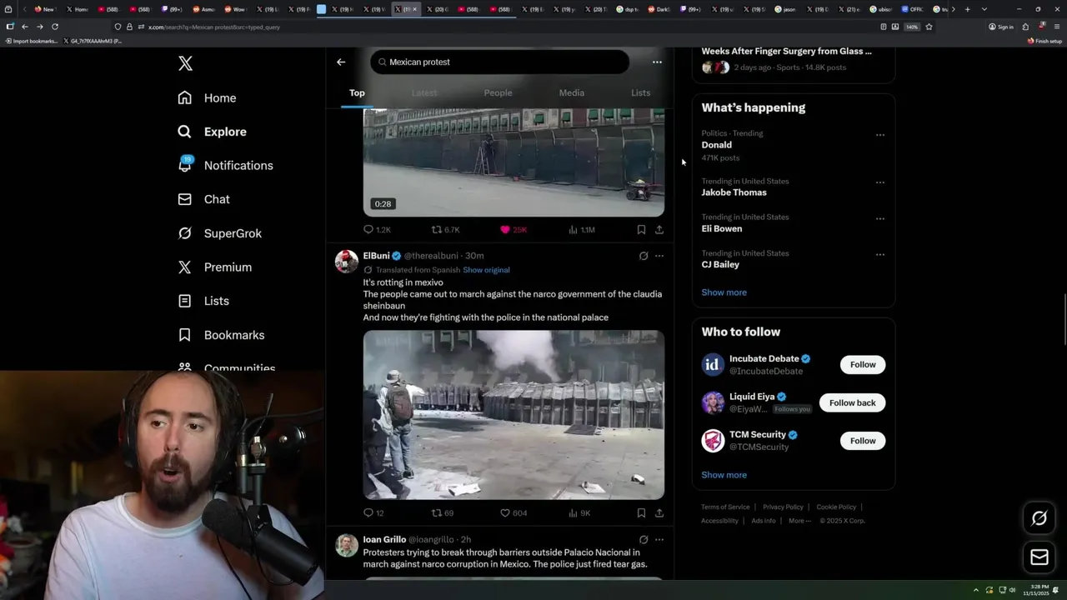Open ElBuni riot police video
Viewport: 1067px width, 600px height.
[x=513, y=415]
